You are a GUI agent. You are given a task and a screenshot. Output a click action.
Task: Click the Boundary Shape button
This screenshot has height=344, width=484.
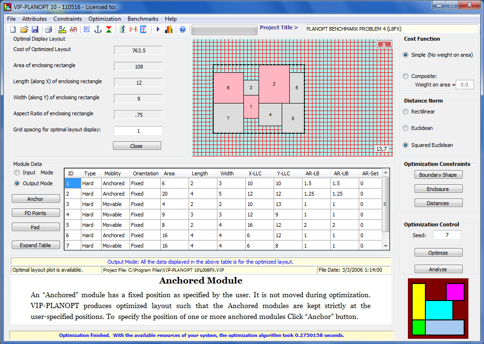tap(438, 175)
